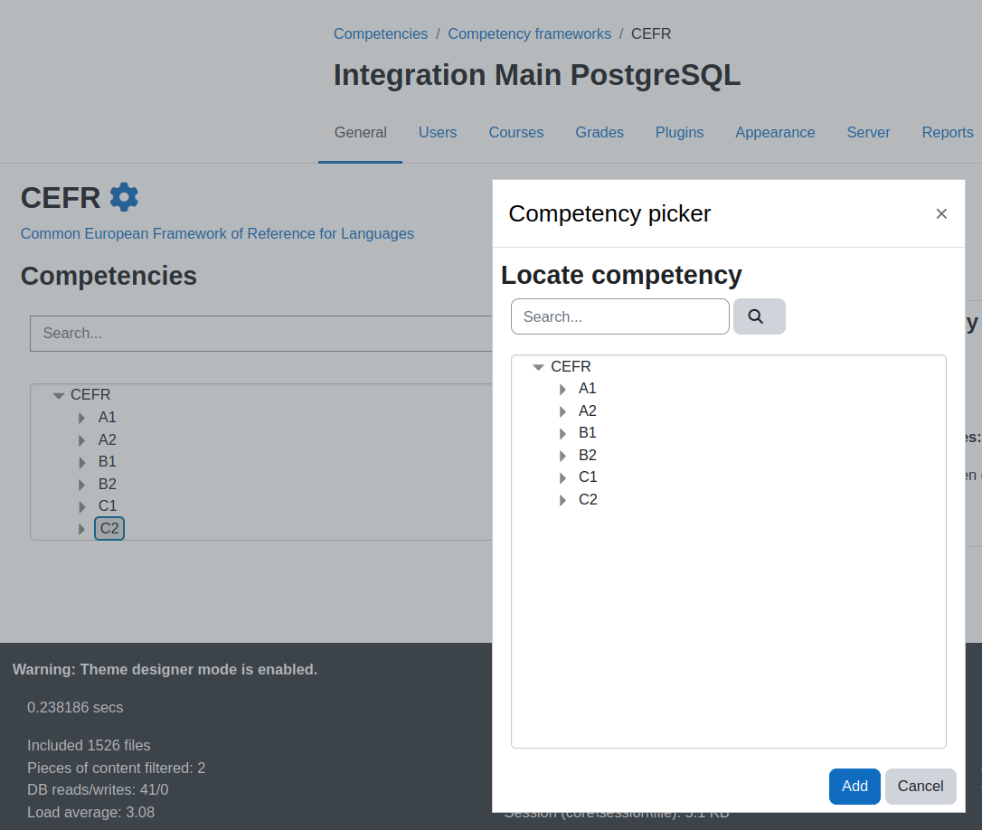The height and width of the screenshot is (830, 982).
Task: Expand C1 arrow in background competencies tree
Action: (x=81, y=506)
